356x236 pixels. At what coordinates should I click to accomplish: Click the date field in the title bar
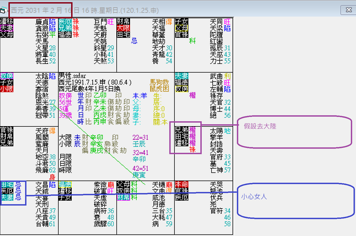[x=41, y=10]
